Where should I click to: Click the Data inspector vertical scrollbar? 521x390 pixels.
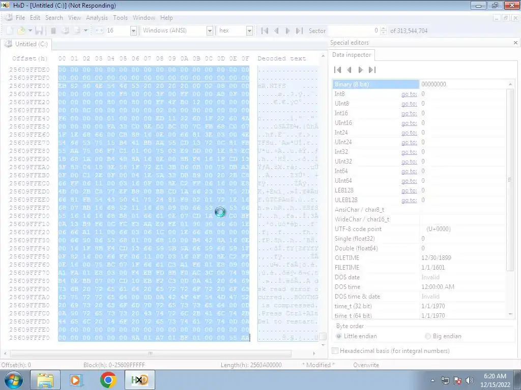click(x=510, y=179)
